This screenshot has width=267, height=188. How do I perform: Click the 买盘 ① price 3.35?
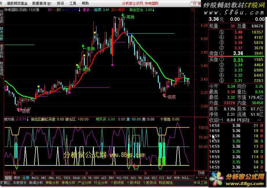tap(238, 60)
